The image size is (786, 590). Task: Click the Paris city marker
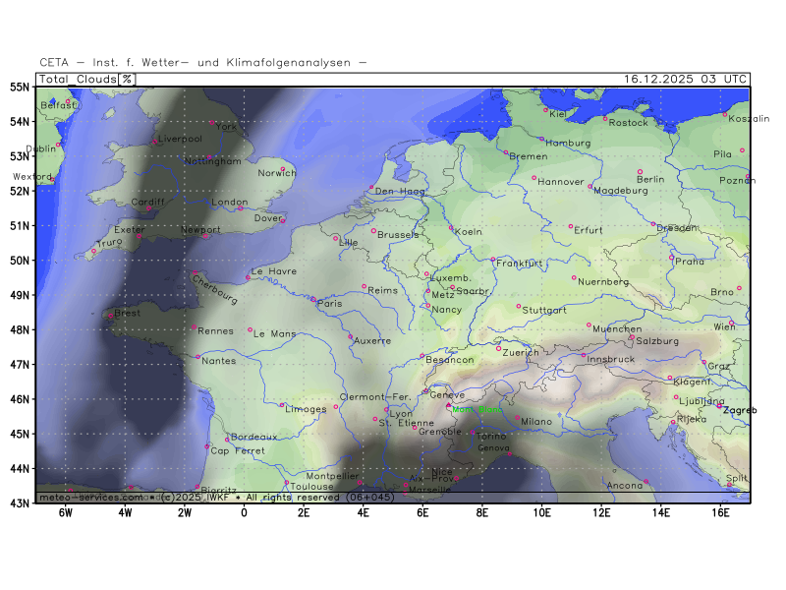313,299
